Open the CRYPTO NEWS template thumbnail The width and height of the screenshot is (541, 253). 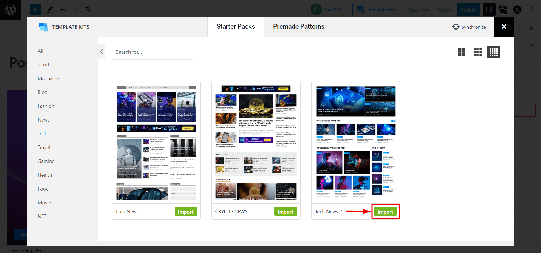click(x=256, y=143)
